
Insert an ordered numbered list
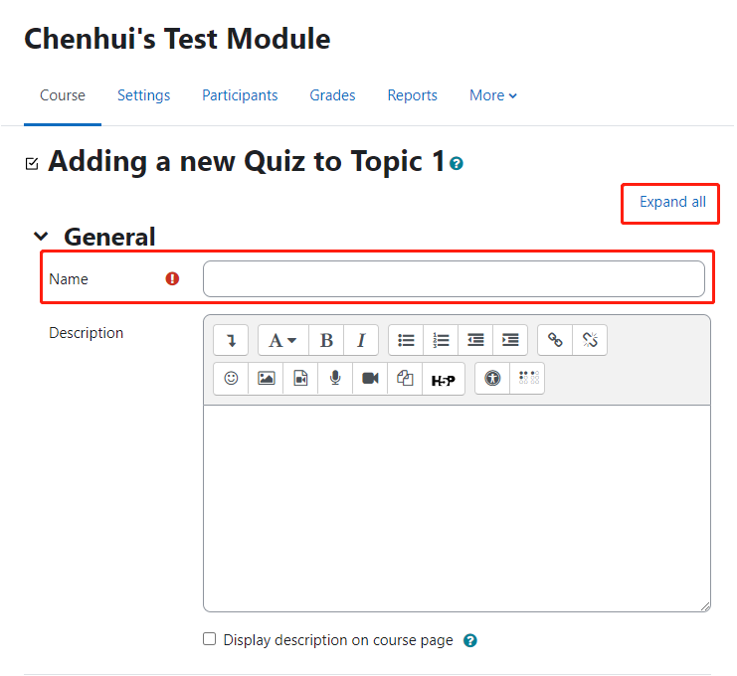point(441,340)
